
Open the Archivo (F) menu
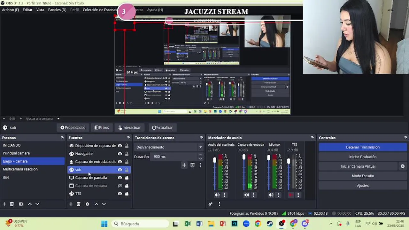[11, 10]
